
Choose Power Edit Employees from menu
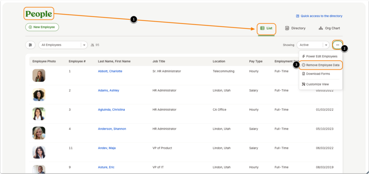point(319,56)
